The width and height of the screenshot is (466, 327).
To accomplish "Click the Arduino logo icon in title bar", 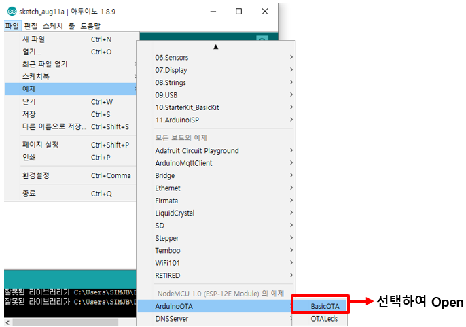I will point(12,12).
